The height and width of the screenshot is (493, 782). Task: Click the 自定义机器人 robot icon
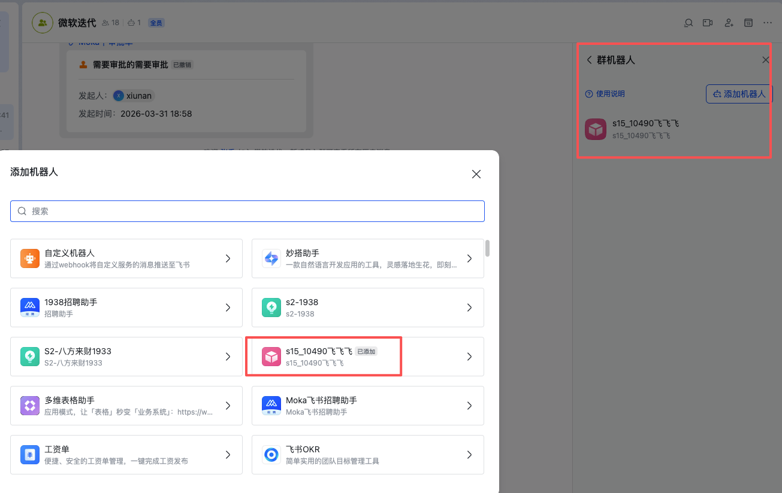point(30,258)
